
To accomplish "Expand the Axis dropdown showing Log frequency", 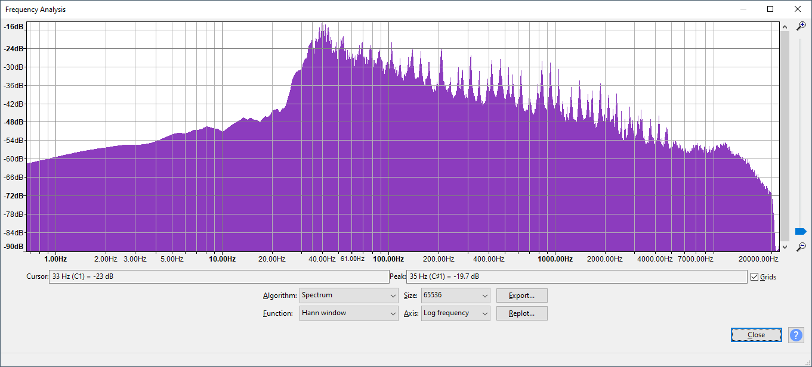I will click(455, 313).
